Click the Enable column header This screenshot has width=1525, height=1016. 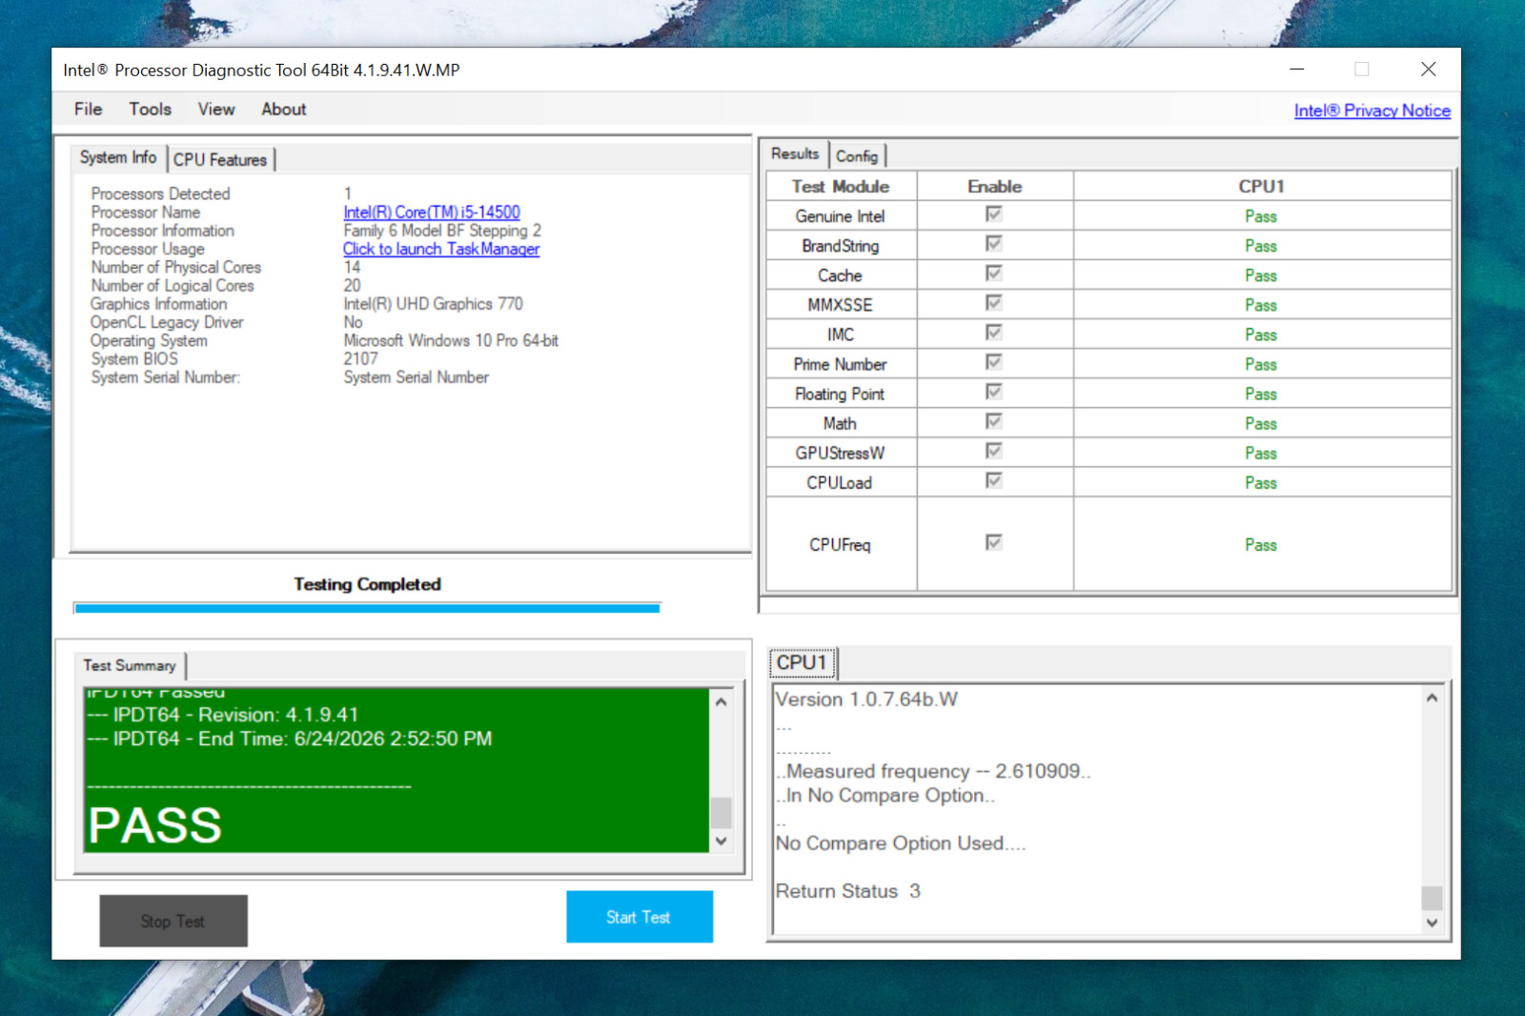[x=995, y=187]
